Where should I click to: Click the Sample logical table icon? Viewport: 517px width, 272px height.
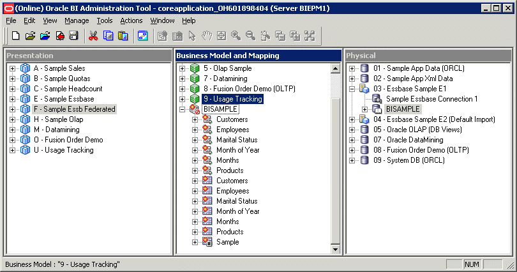[x=207, y=242]
